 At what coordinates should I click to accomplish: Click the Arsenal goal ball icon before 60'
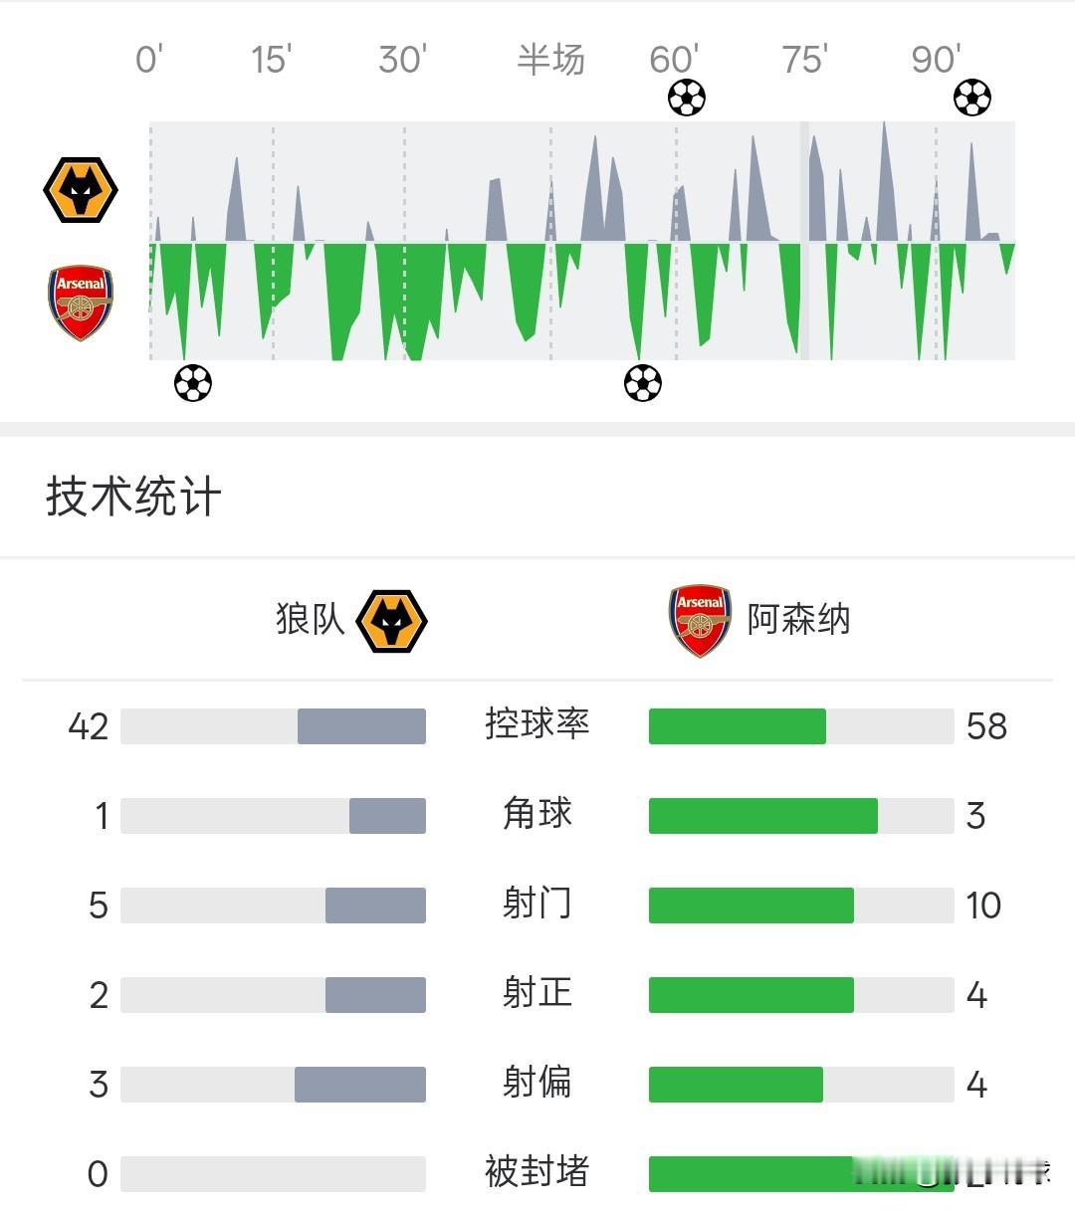tap(643, 383)
